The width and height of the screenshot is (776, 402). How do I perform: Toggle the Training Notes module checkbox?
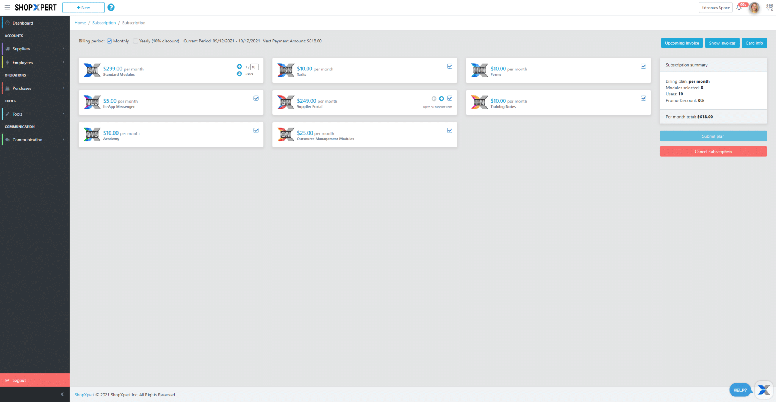[x=643, y=99]
